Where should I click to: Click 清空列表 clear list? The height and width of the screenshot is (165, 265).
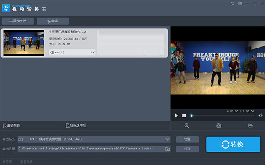tap(11, 125)
